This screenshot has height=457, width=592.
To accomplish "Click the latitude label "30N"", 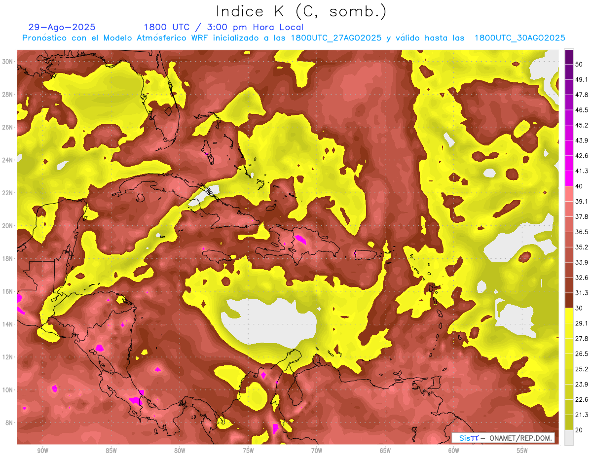I will pyautogui.click(x=8, y=62).
